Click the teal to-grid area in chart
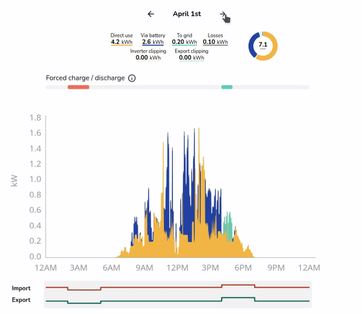Viewport: 362px width, 314px height. [229, 228]
